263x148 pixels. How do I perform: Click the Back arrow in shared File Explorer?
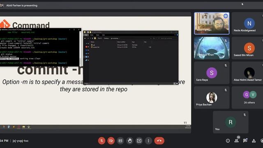(85, 38)
